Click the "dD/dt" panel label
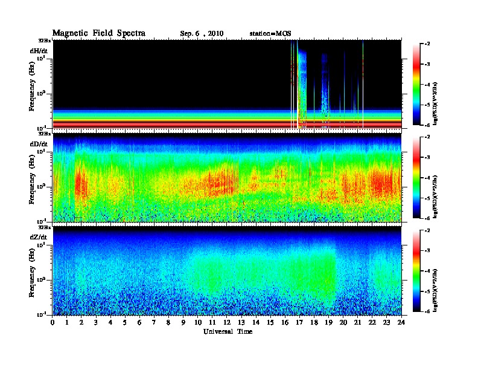Image resolution: width=478 pixels, height=370 pixels. 39,144
